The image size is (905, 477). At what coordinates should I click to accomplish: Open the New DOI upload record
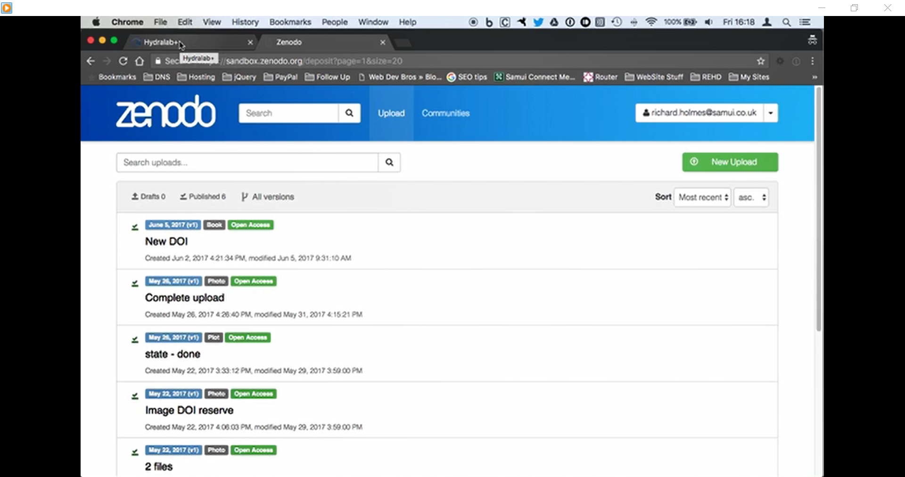166,242
